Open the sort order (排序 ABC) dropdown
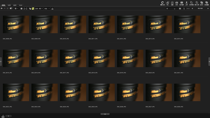Screen dimensions: 210x118 pos(39,9)
